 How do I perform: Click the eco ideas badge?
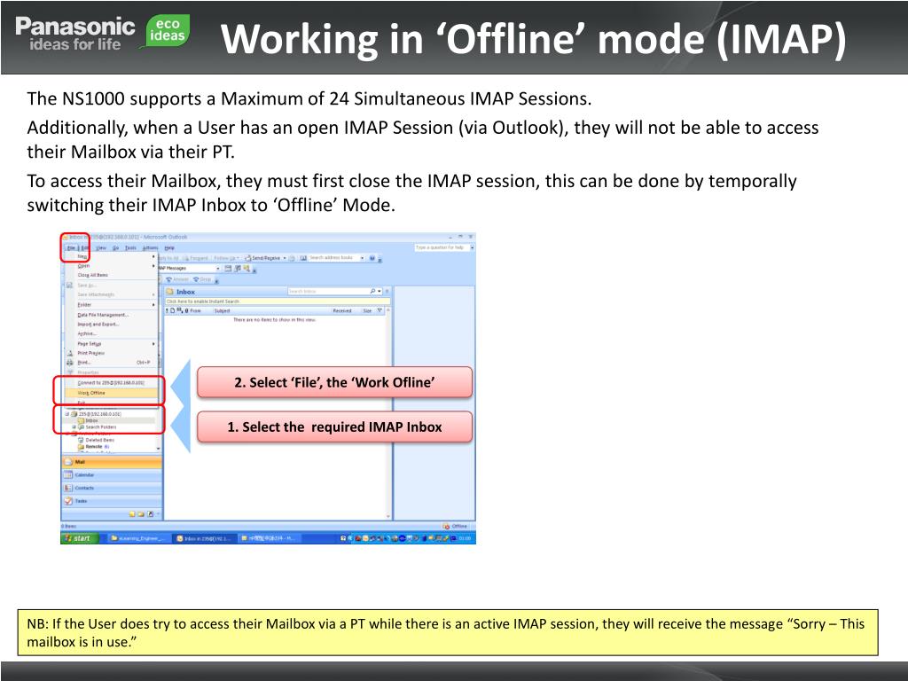point(166,31)
